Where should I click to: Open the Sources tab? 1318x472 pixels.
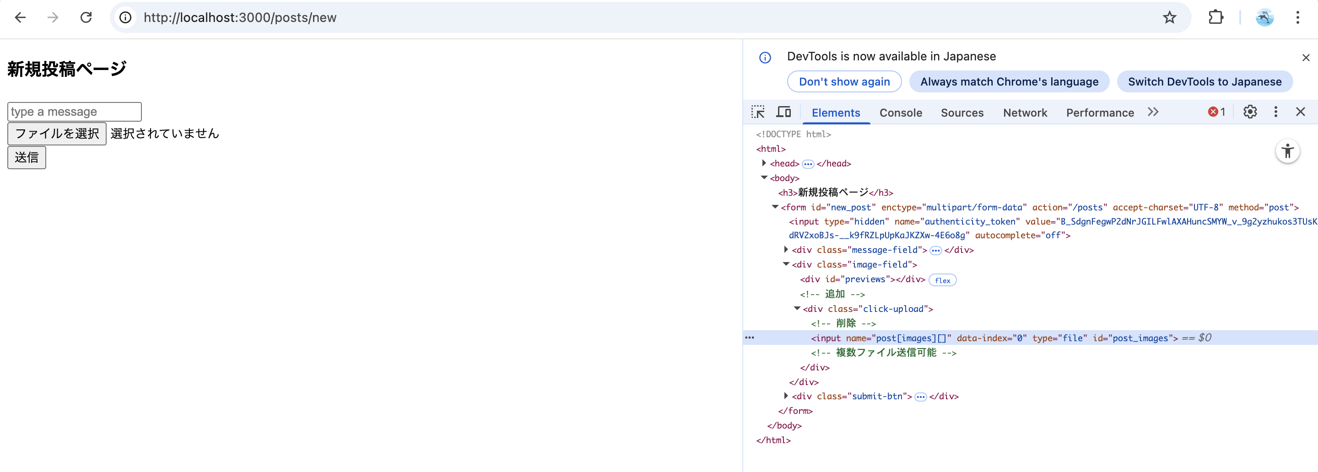[x=962, y=113]
